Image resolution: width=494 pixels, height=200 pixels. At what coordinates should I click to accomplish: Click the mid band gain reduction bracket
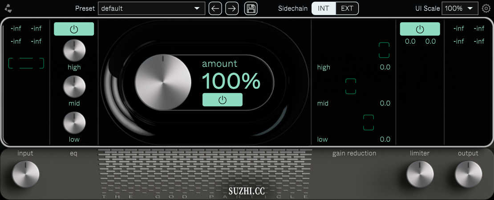click(351, 86)
